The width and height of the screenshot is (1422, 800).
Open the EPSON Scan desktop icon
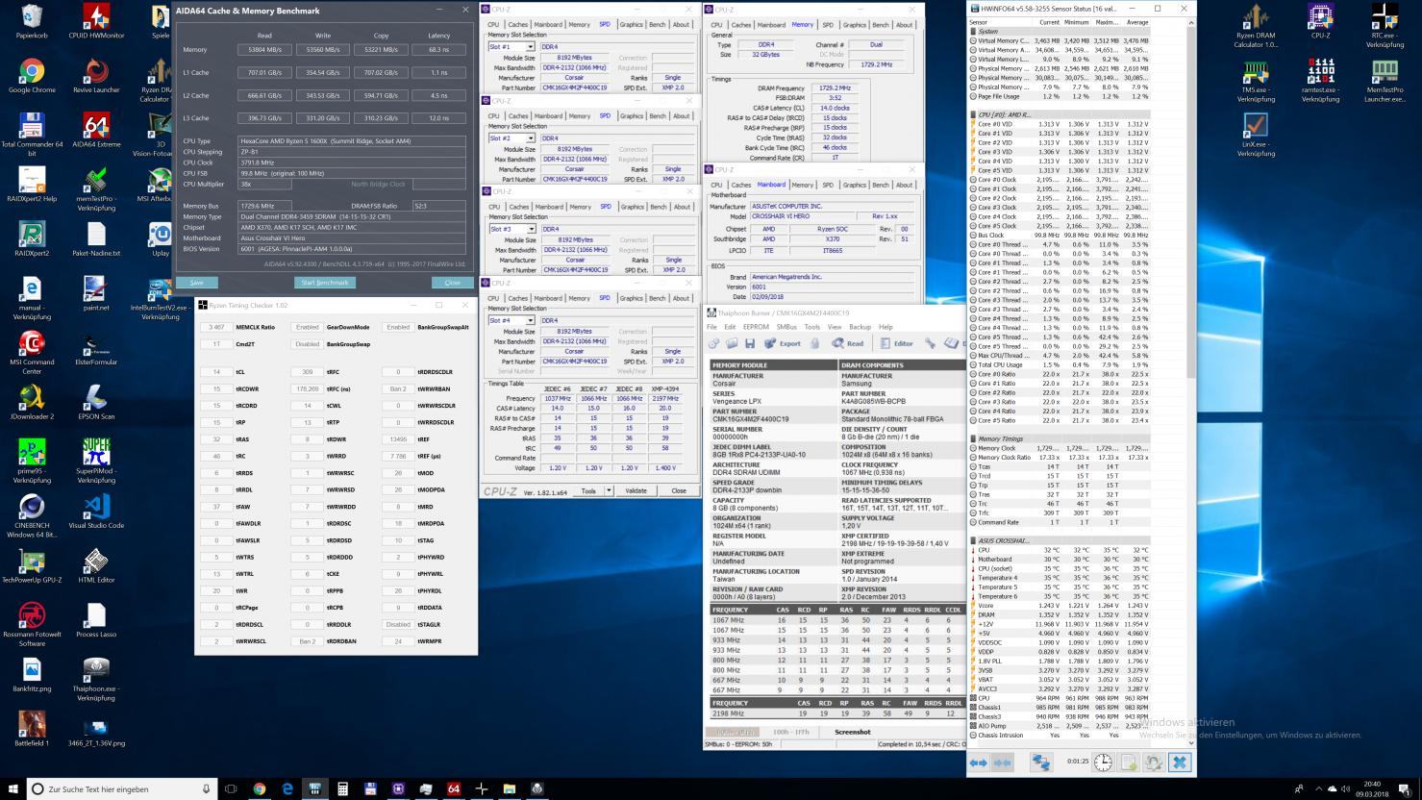tap(95, 403)
